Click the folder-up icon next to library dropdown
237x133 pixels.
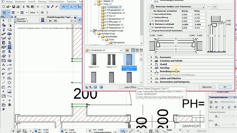click(127, 50)
